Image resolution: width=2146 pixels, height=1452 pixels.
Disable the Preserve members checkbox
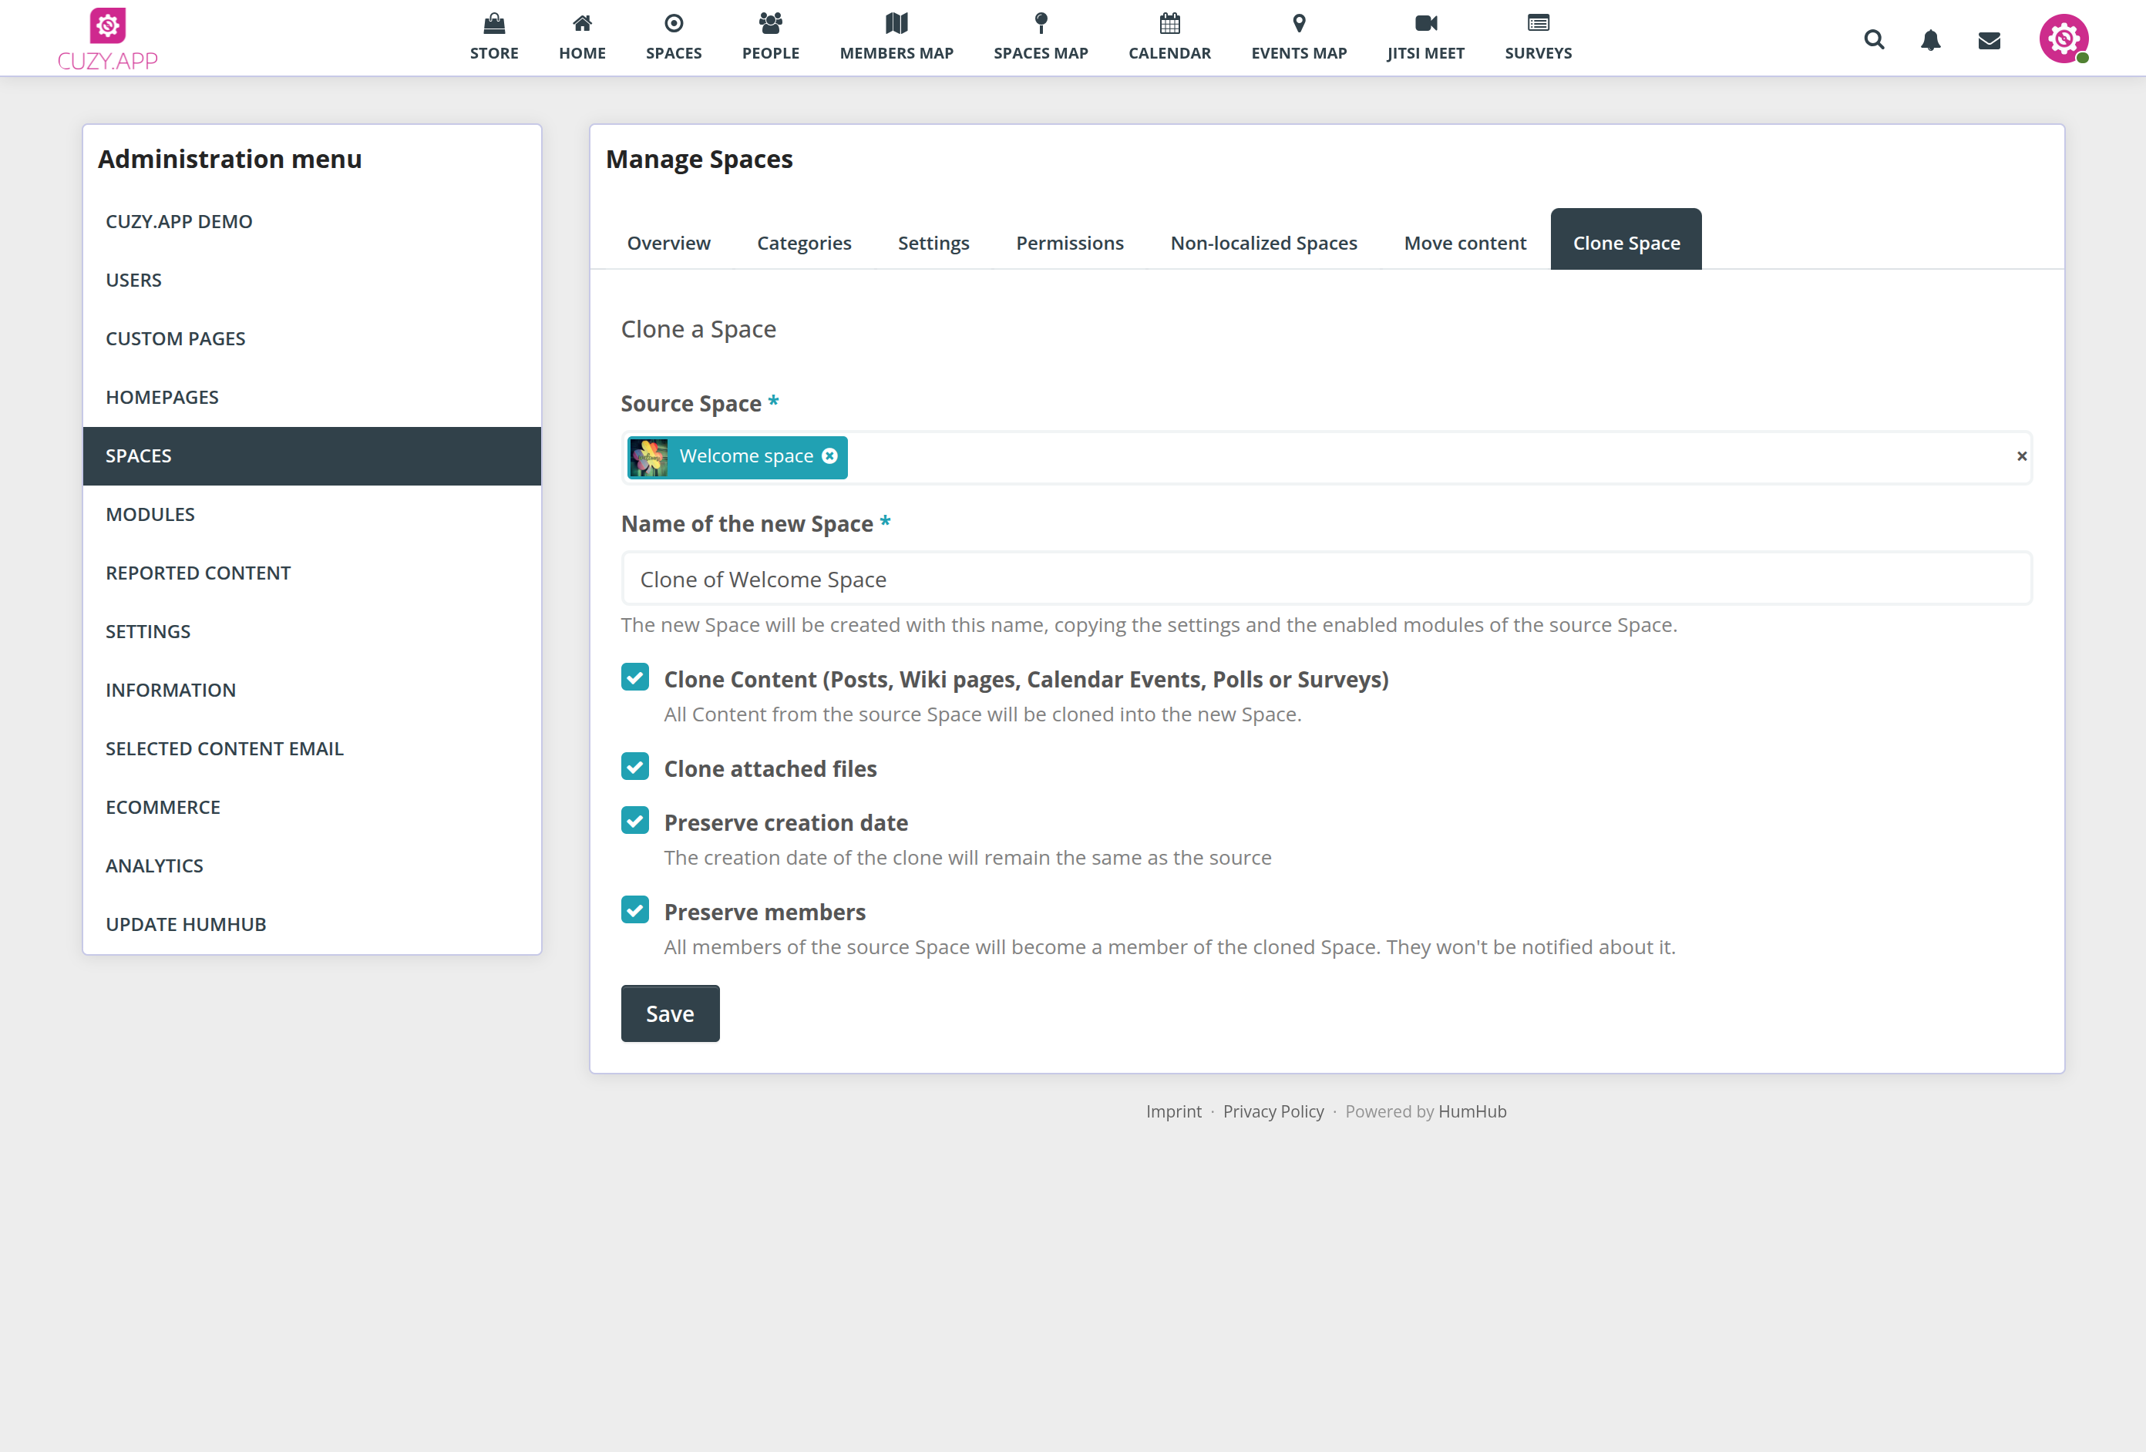click(x=634, y=909)
